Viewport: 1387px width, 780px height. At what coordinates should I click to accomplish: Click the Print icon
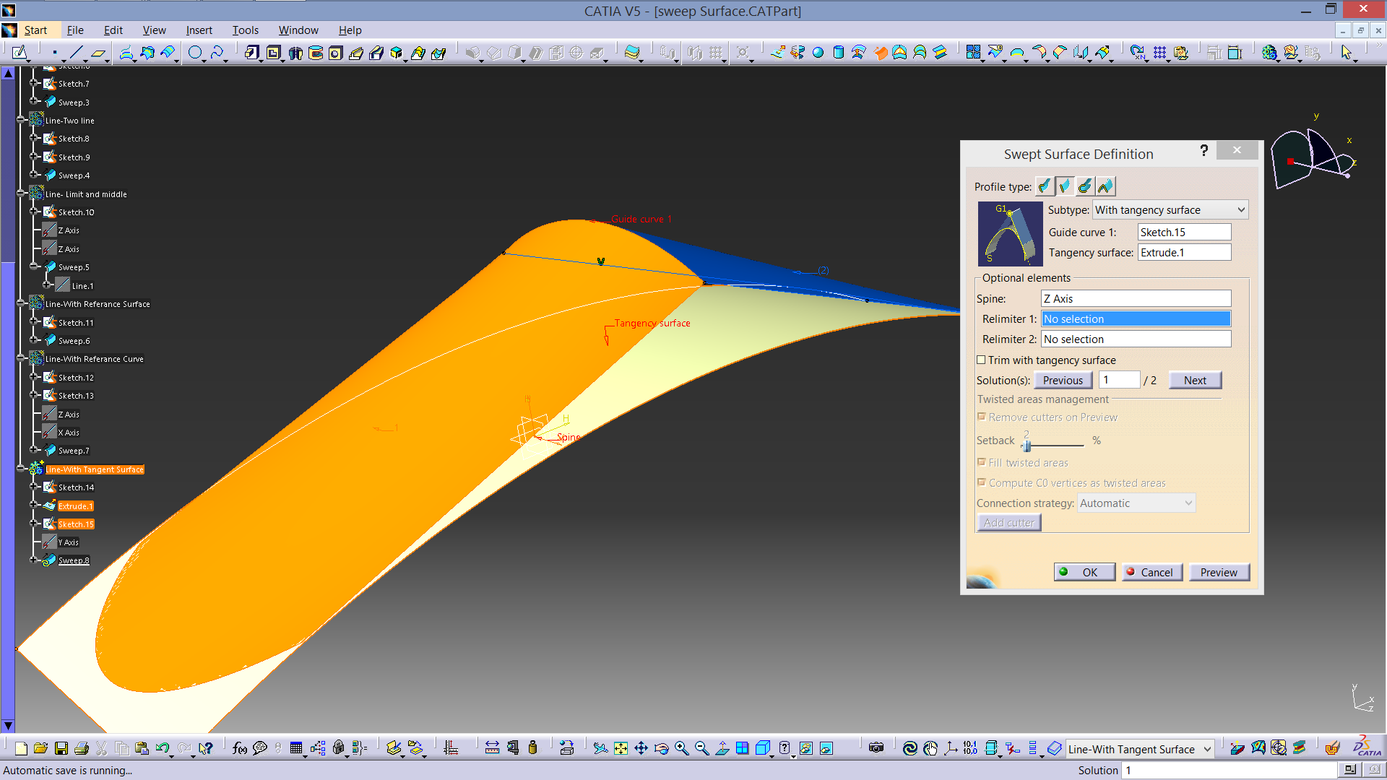(82, 748)
